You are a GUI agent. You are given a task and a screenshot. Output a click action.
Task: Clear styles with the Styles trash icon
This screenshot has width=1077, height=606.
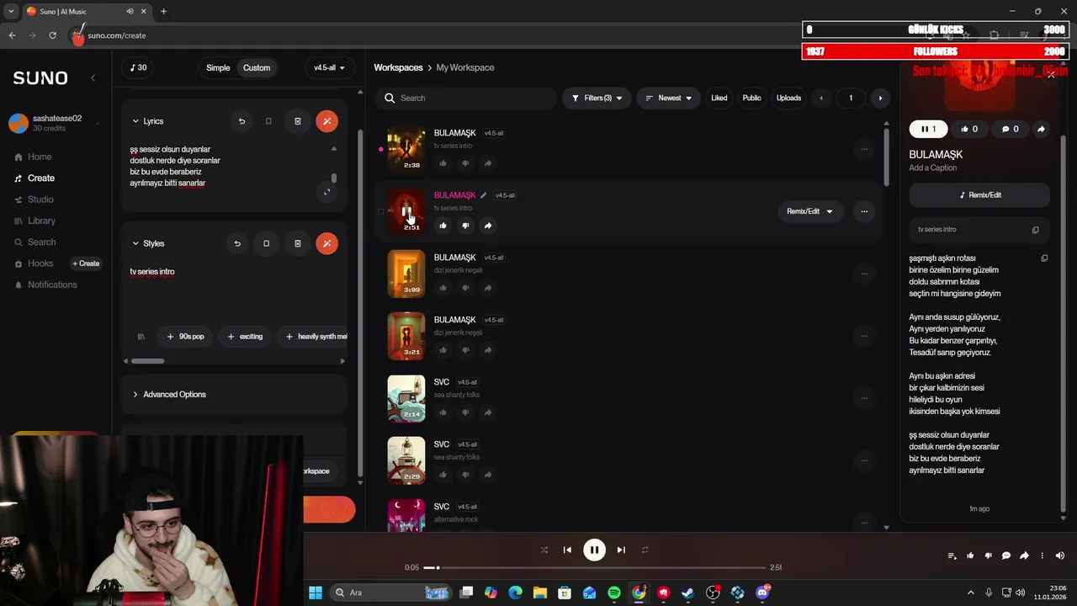click(x=297, y=243)
